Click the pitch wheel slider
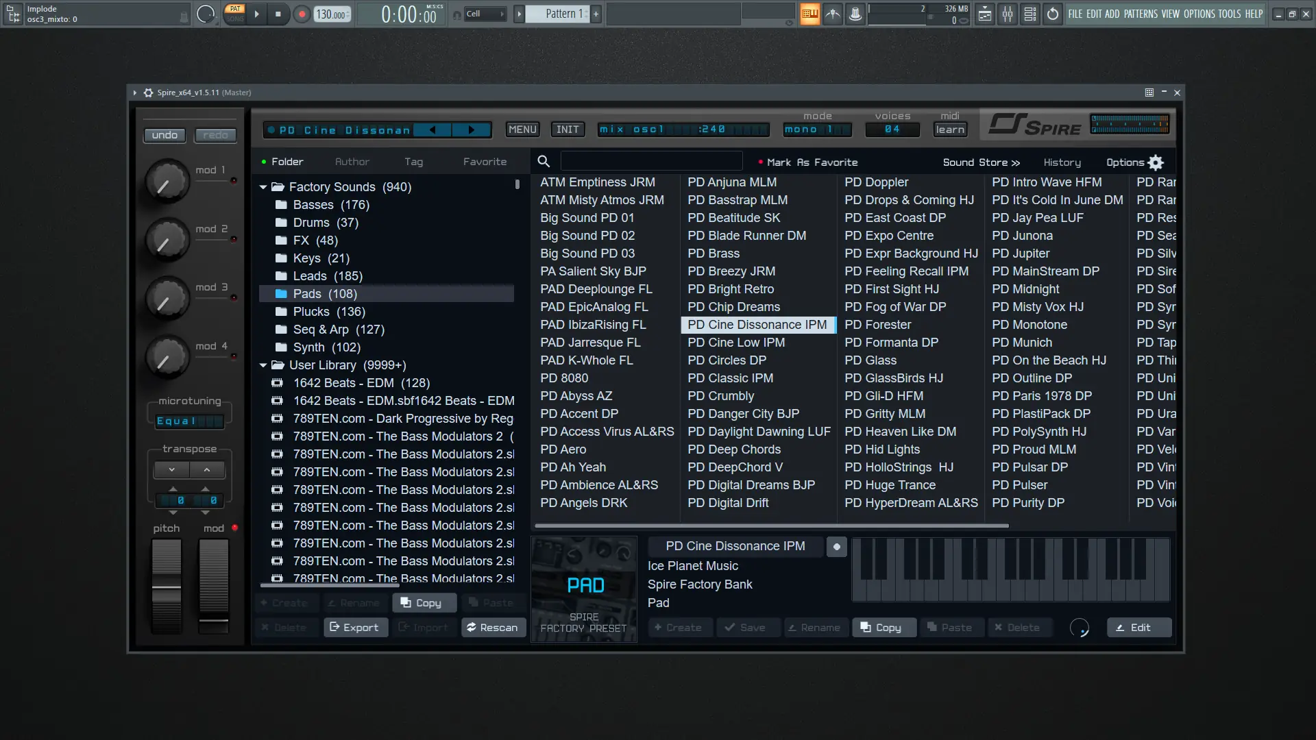Viewport: 1316px width, 740px height. tap(167, 586)
